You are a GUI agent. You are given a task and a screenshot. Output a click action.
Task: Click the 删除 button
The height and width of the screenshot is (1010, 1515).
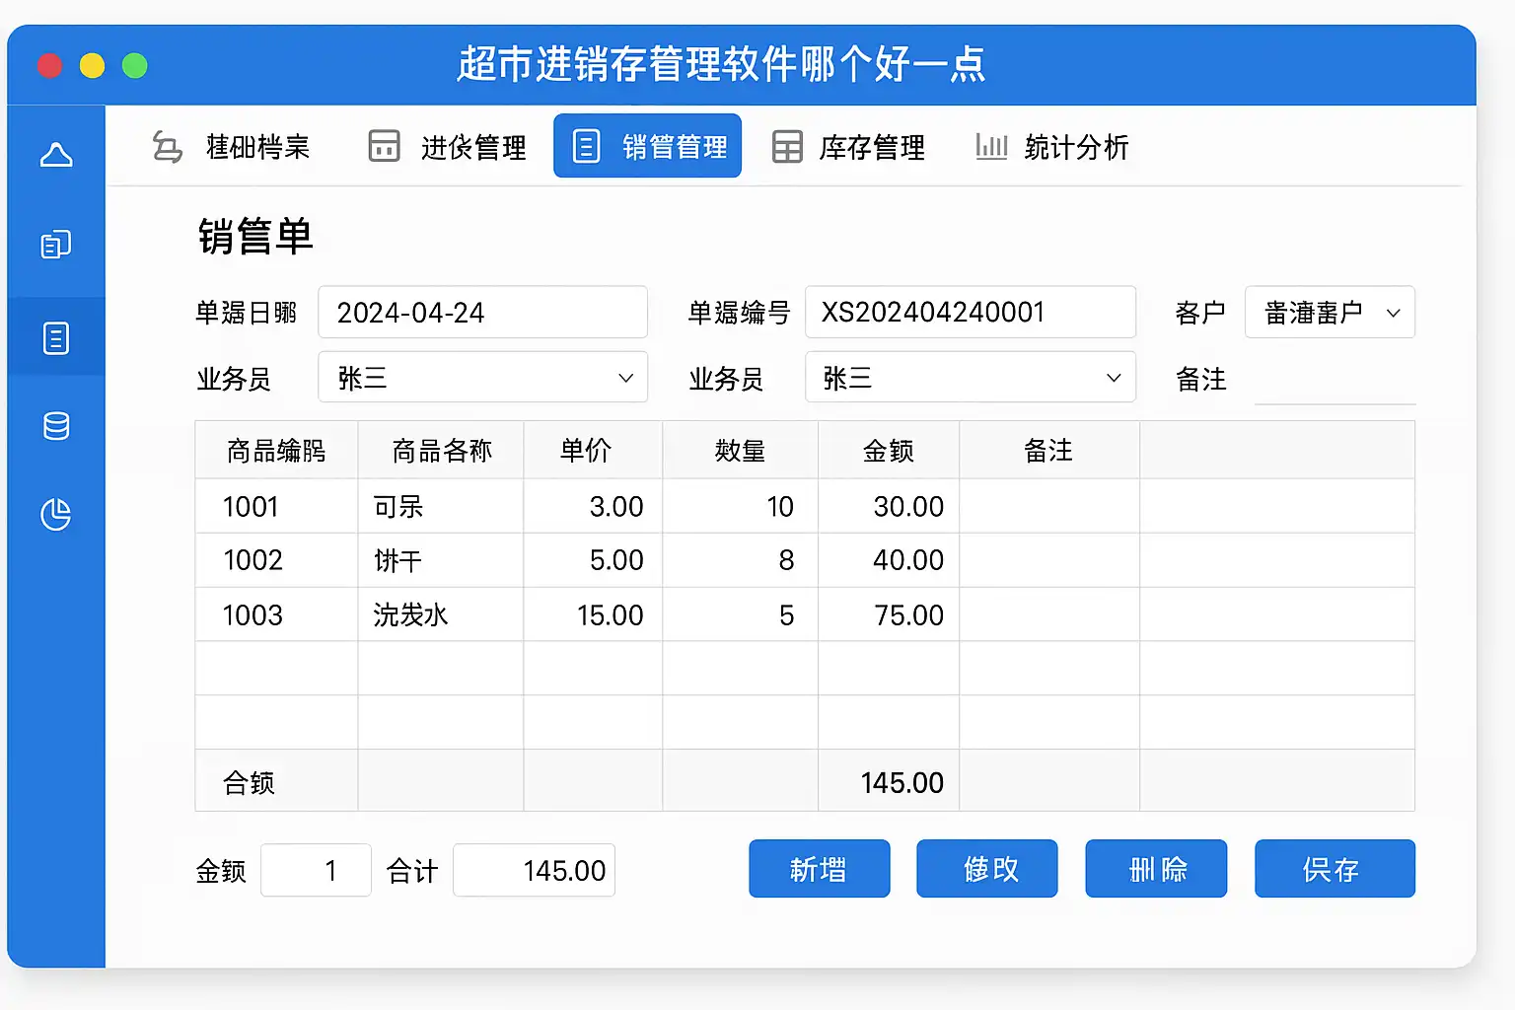[x=1156, y=869]
